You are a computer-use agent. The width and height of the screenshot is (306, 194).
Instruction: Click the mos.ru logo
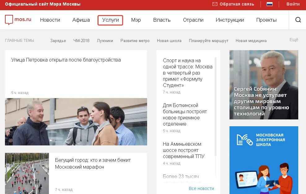coord(18,20)
